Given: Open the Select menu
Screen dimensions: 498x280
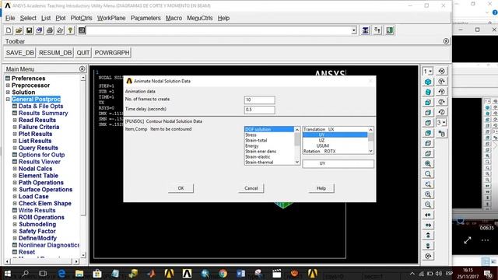Looking at the screenshot, I should tap(28, 18).
